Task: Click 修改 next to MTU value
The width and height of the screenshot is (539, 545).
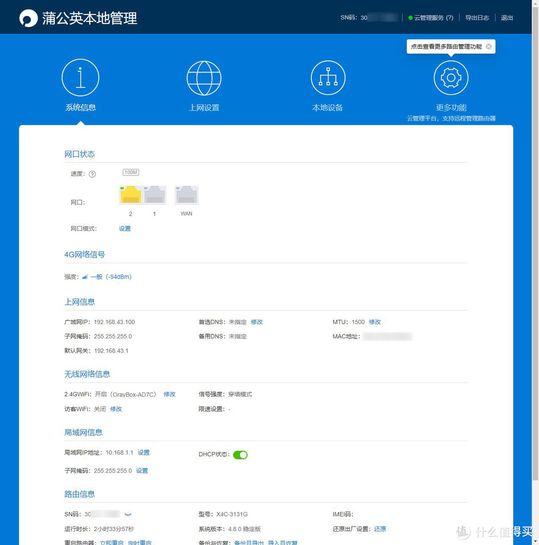Action: 375,322
